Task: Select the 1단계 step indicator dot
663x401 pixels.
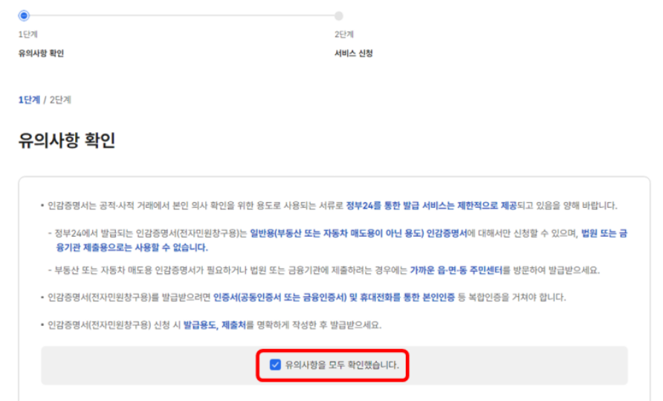Action: [24, 16]
